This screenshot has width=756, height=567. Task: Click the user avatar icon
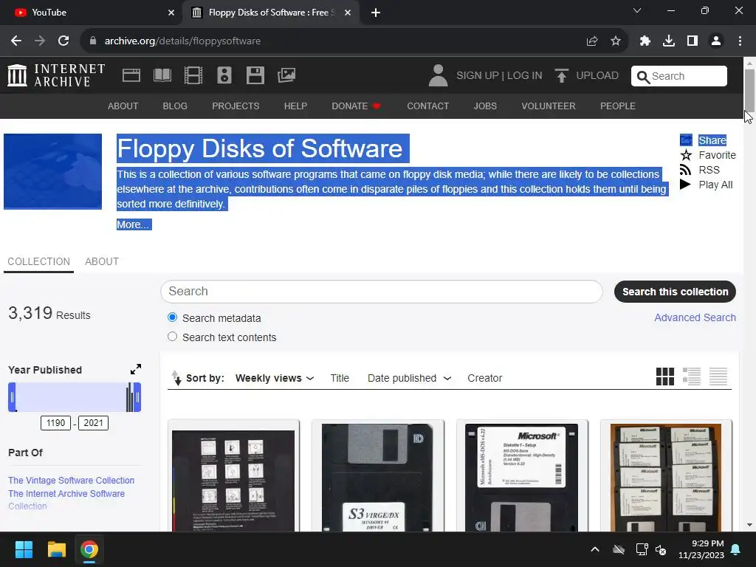[x=438, y=76]
